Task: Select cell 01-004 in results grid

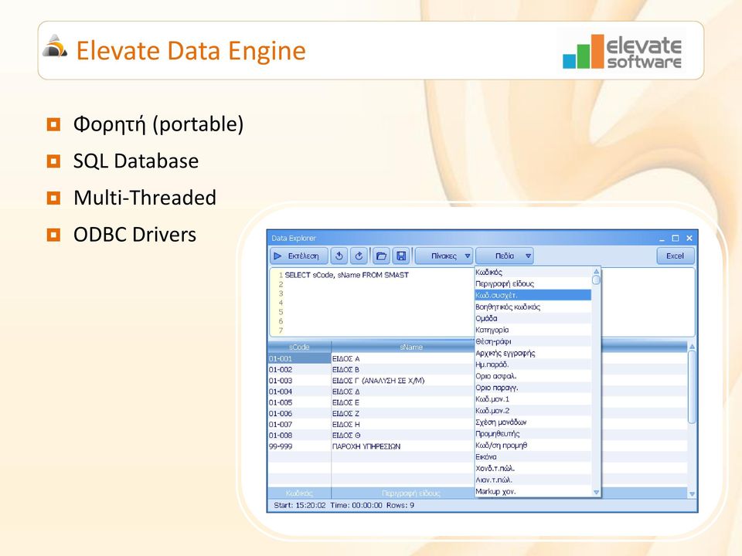Action: 299,392
